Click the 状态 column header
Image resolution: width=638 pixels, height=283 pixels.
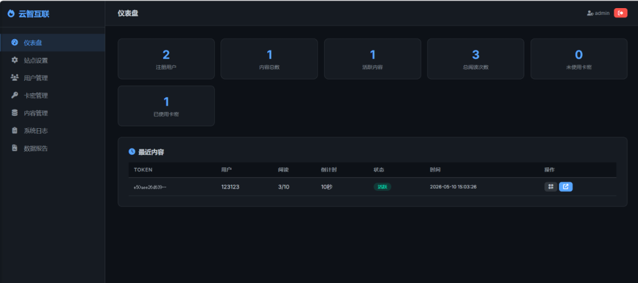379,170
